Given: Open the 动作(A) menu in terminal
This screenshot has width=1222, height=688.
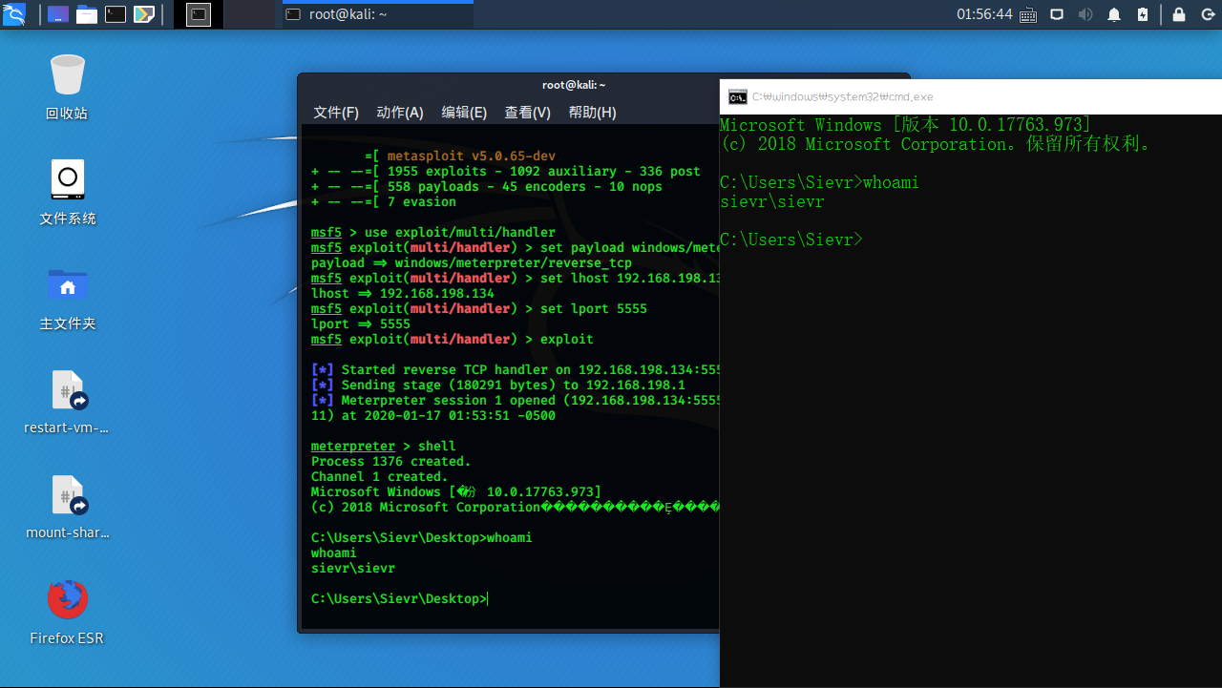Looking at the screenshot, I should [x=400, y=113].
